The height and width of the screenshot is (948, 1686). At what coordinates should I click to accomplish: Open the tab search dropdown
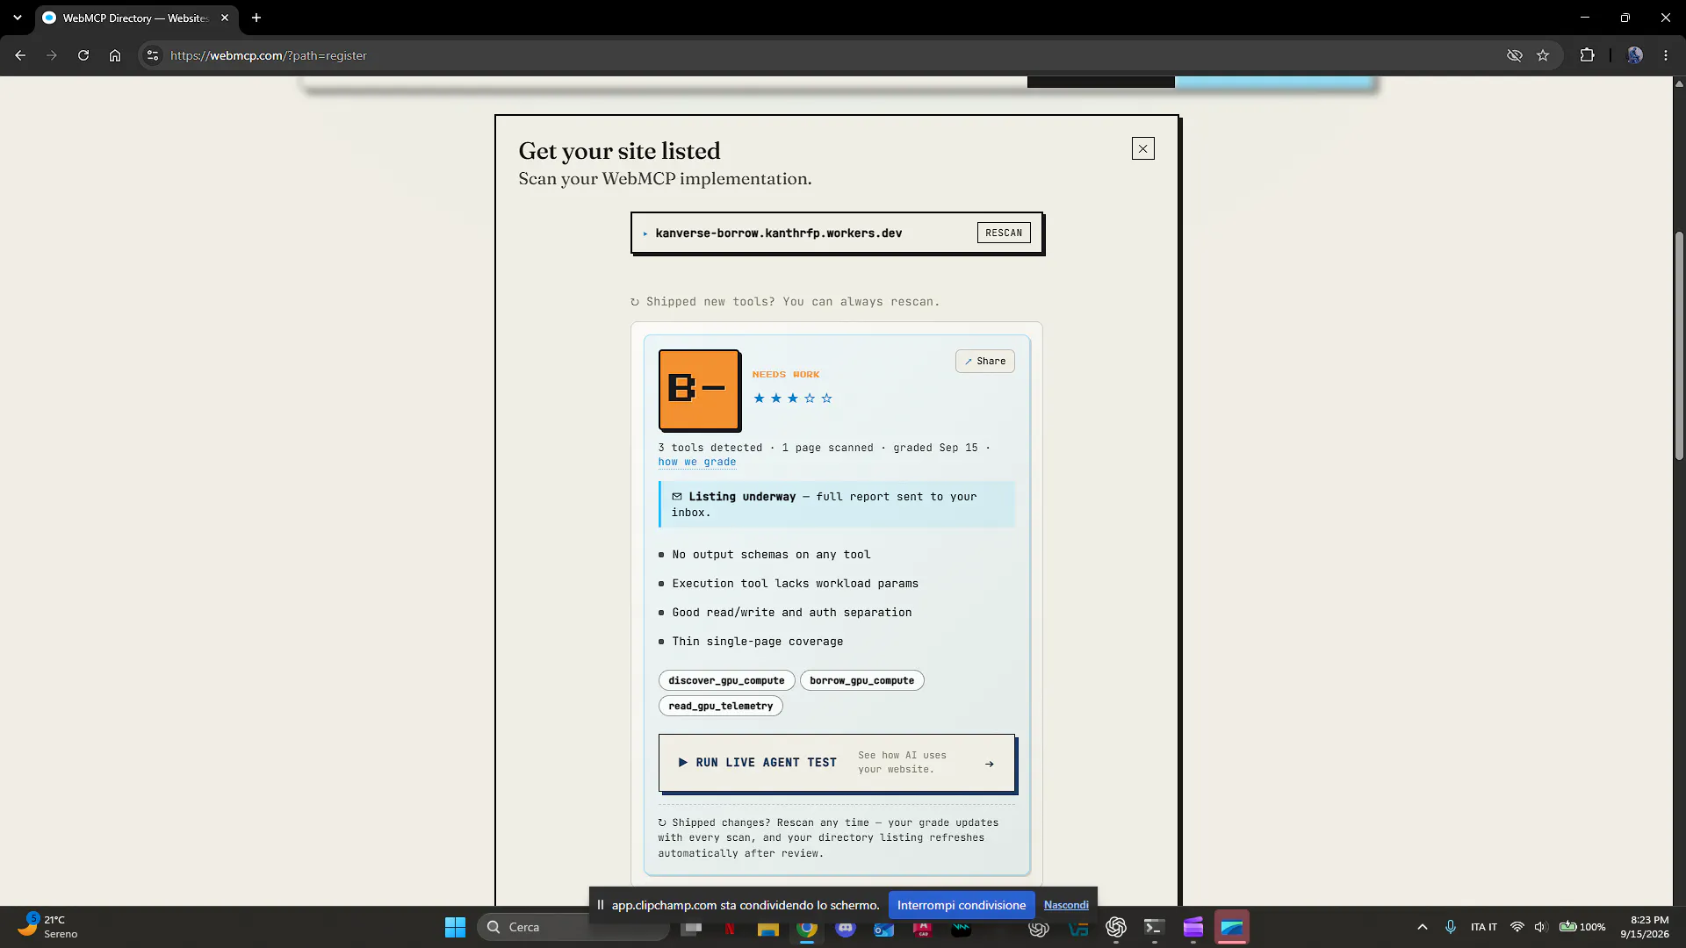(x=18, y=18)
